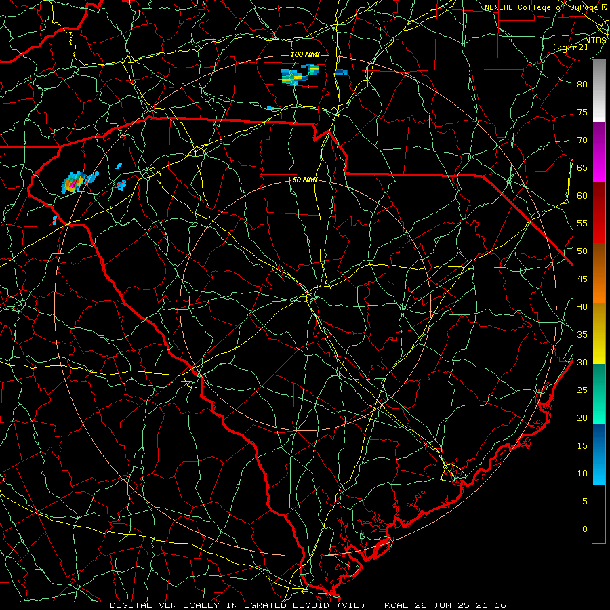This screenshot has height=610, width=610.
Task: Click the KCAE station identifier in caption
Action: [x=396, y=605]
